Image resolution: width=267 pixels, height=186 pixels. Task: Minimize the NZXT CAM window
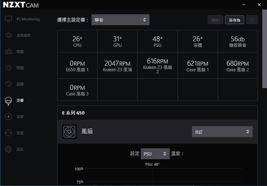(x=244, y=5)
